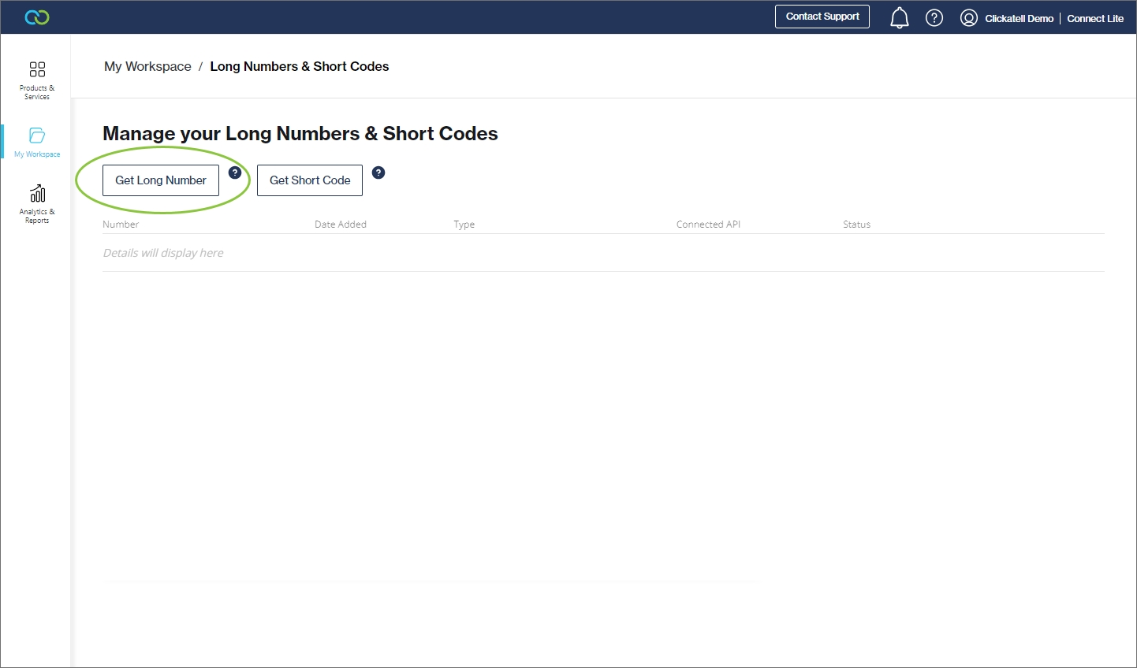The width and height of the screenshot is (1137, 668).
Task: Select My Workspace in the left sidebar
Action: 37,142
